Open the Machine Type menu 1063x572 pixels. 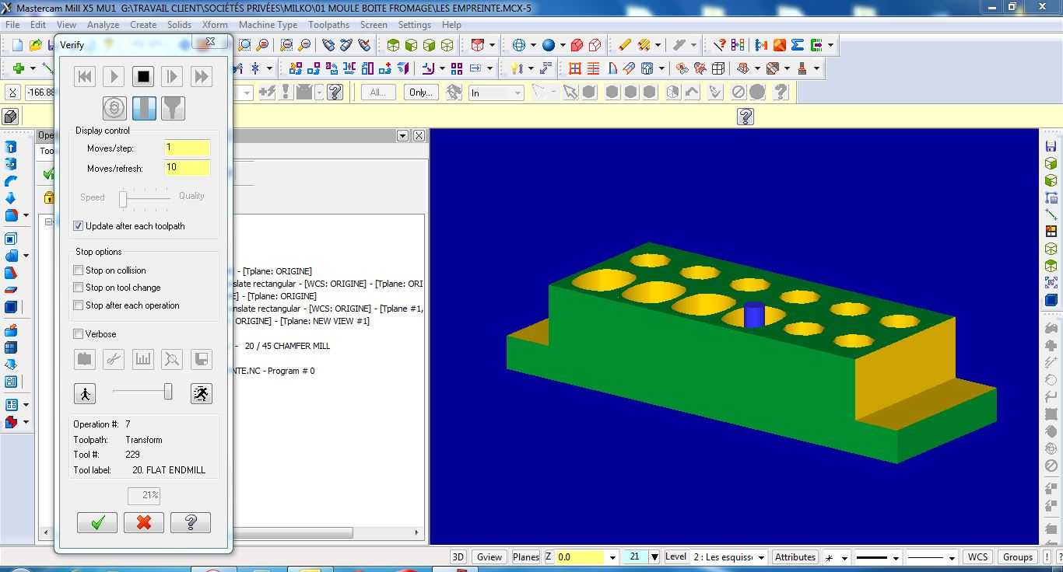(268, 24)
